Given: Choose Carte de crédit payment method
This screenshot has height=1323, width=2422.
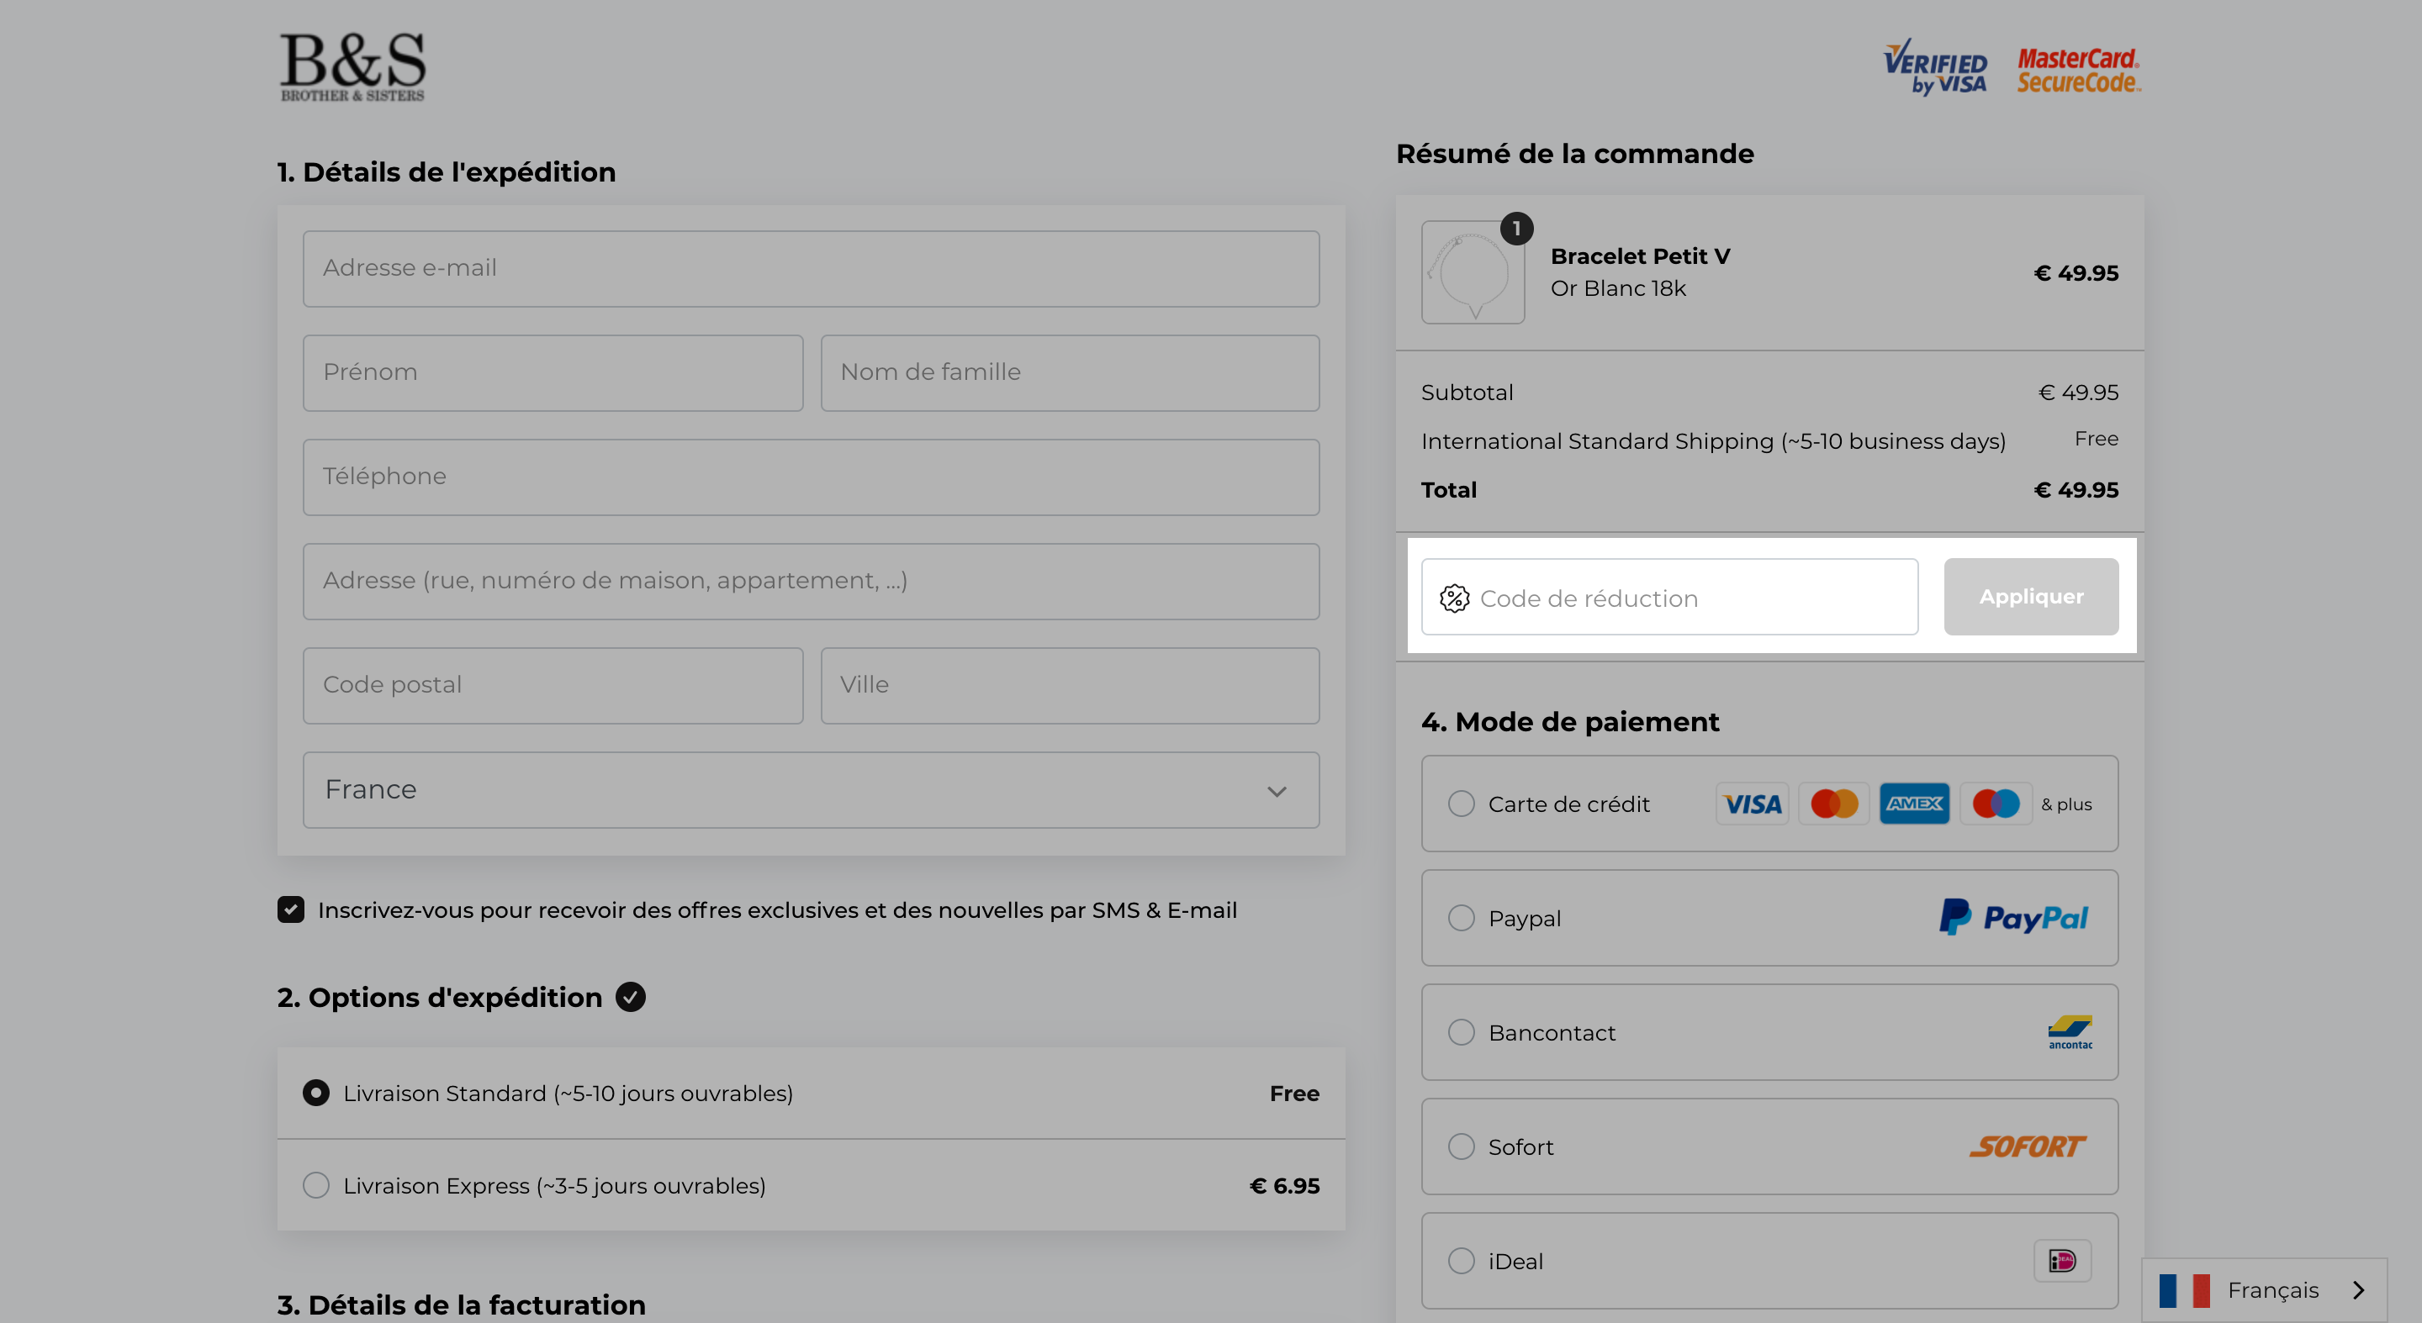Looking at the screenshot, I should (x=1460, y=804).
